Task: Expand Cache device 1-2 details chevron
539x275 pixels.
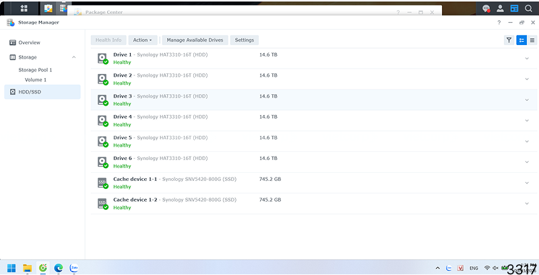Action: pyautogui.click(x=527, y=204)
